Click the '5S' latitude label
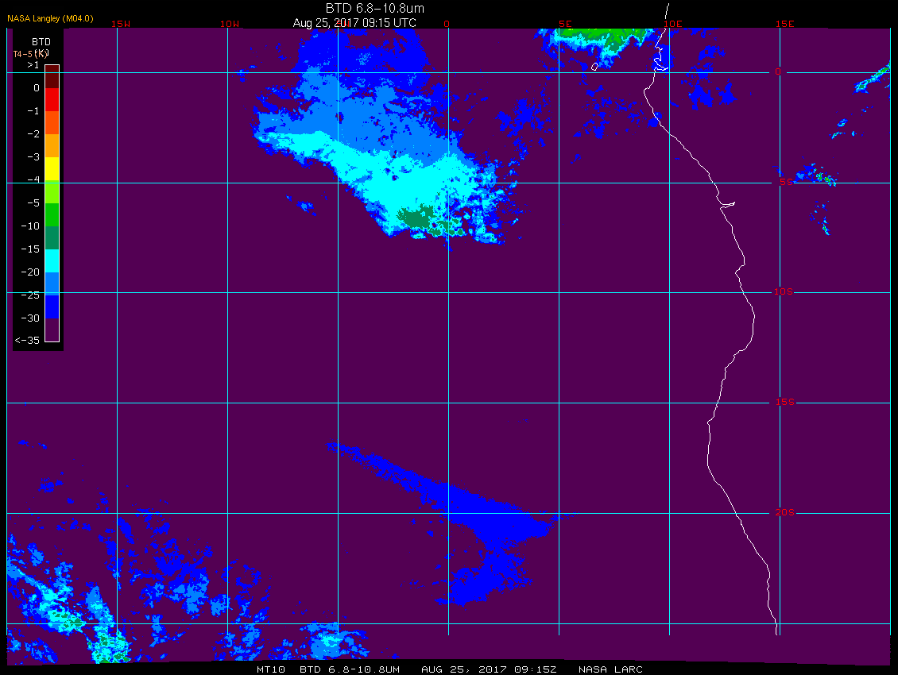898x675 pixels. (x=786, y=182)
